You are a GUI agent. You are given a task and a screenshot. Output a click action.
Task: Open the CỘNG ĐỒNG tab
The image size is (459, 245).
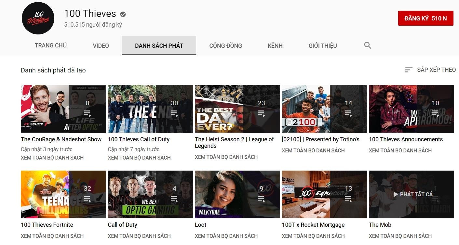(225, 46)
